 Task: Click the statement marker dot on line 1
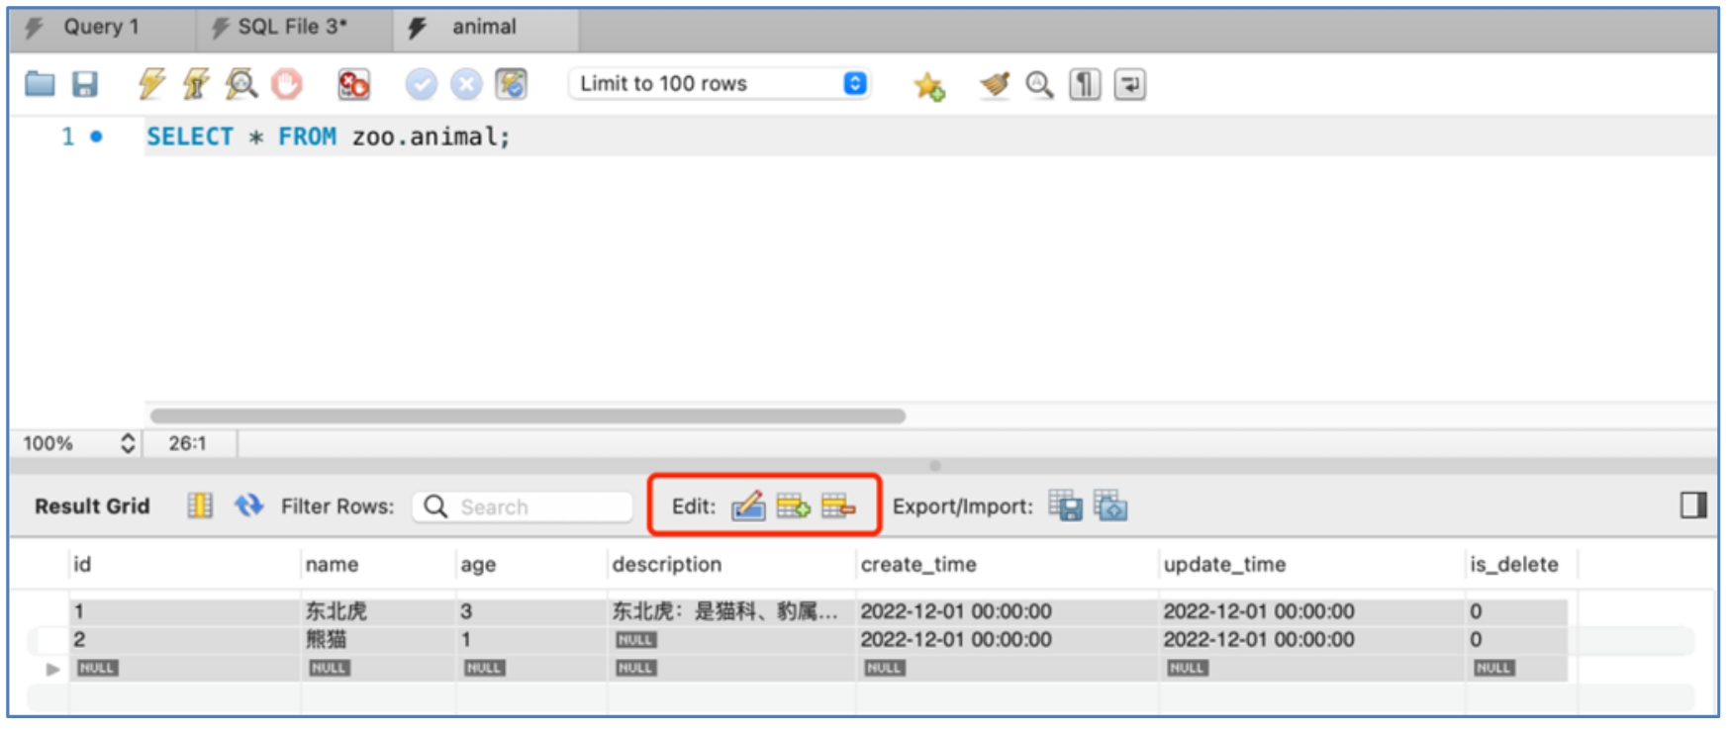[96, 137]
